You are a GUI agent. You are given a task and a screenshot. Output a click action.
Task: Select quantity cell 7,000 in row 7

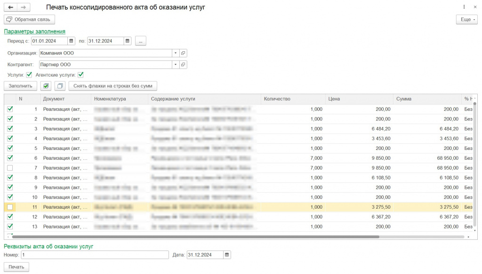click(x=293, y=168)
